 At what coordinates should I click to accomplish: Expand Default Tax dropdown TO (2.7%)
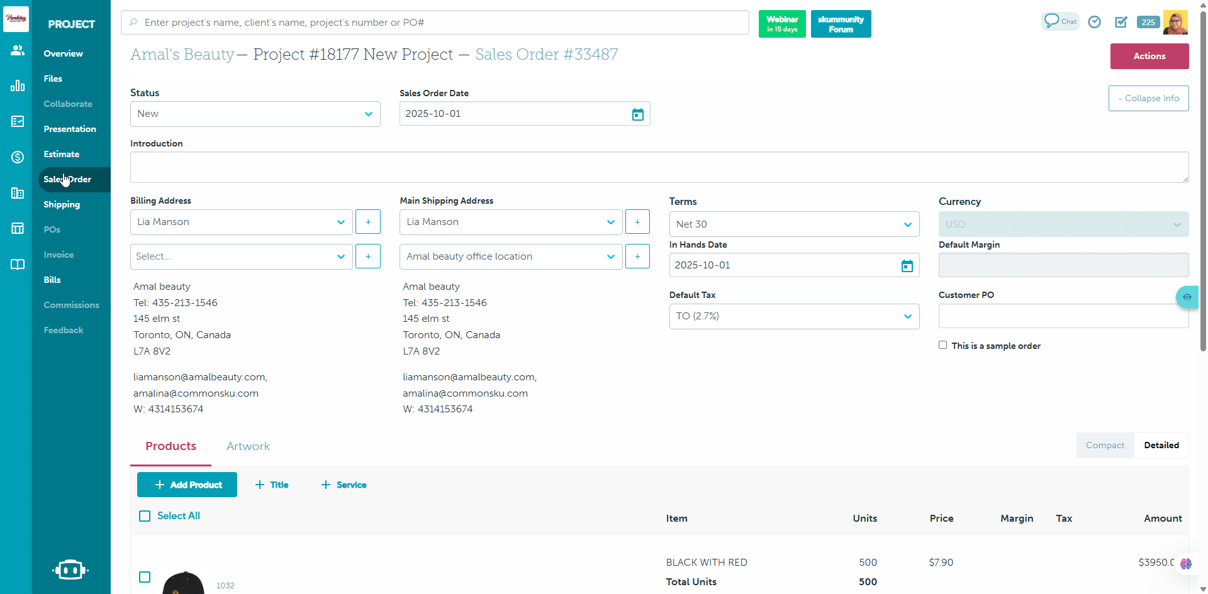793,316
